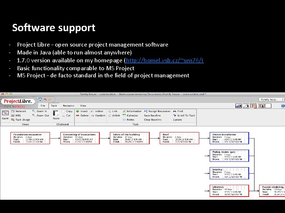Click the save disk icon
Image resolution: width=285 pixels, height=213 pixels.
pyautogui.click(x=40, y=99)
